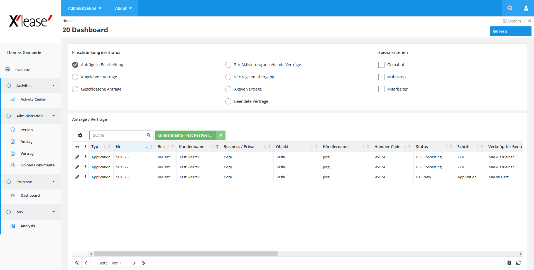Viewport: 534px width, 270px height.
Task: Click the Dashboard sidebar icon
Action: pos(13,195)
